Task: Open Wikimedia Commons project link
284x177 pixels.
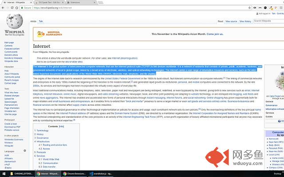Action: (x=14, y=140)
